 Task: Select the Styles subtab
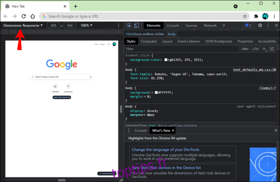click(131, 41)
